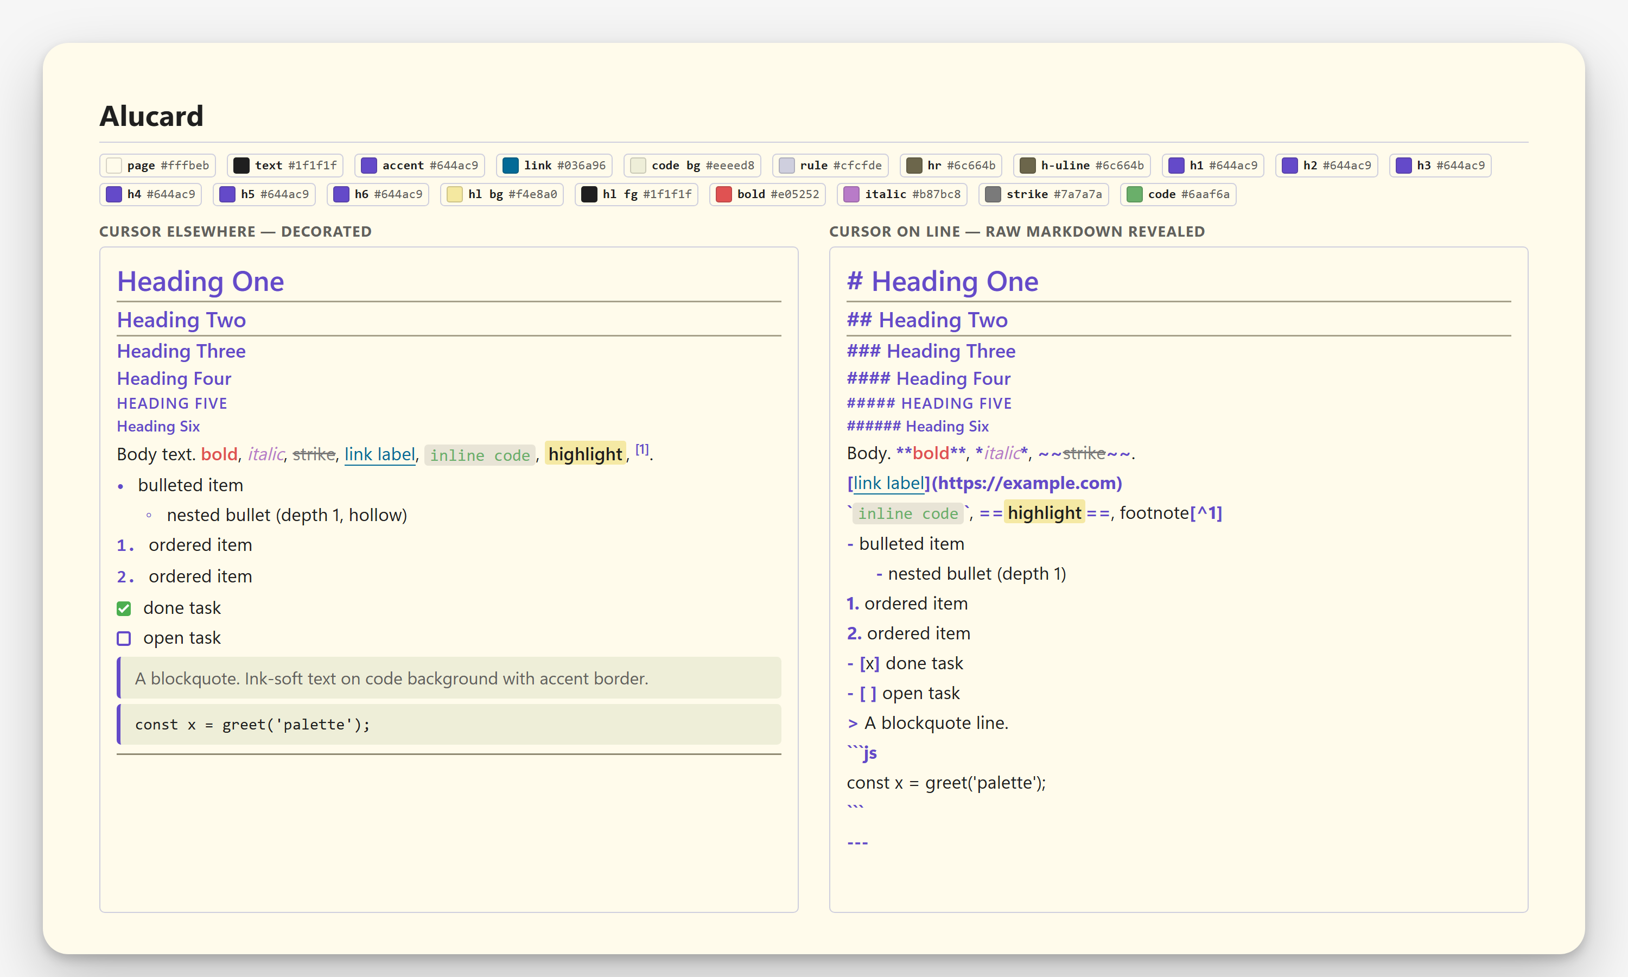Click 'nested bullet (depth 1, hollow)' item
Image resolution: width=1628 pixels, height=977 pixels.
[x=287, y=516]
